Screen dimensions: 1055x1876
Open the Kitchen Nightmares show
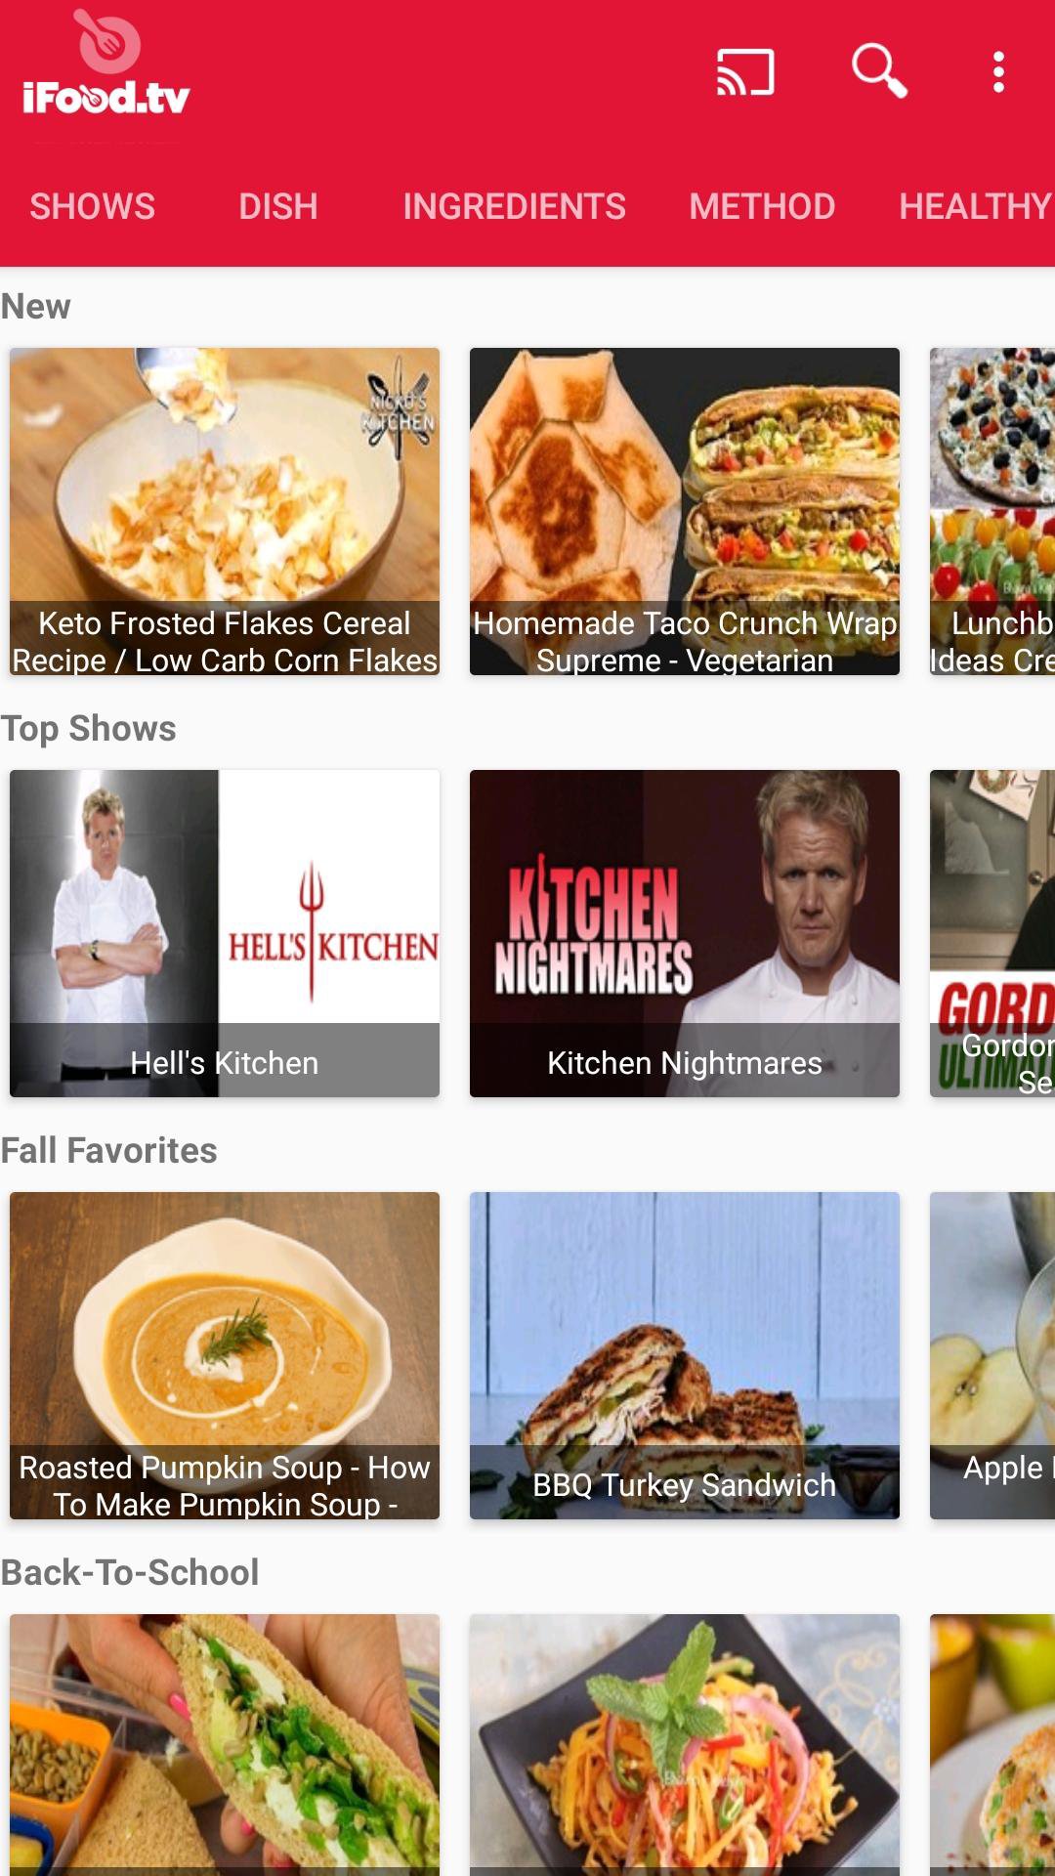685,933
